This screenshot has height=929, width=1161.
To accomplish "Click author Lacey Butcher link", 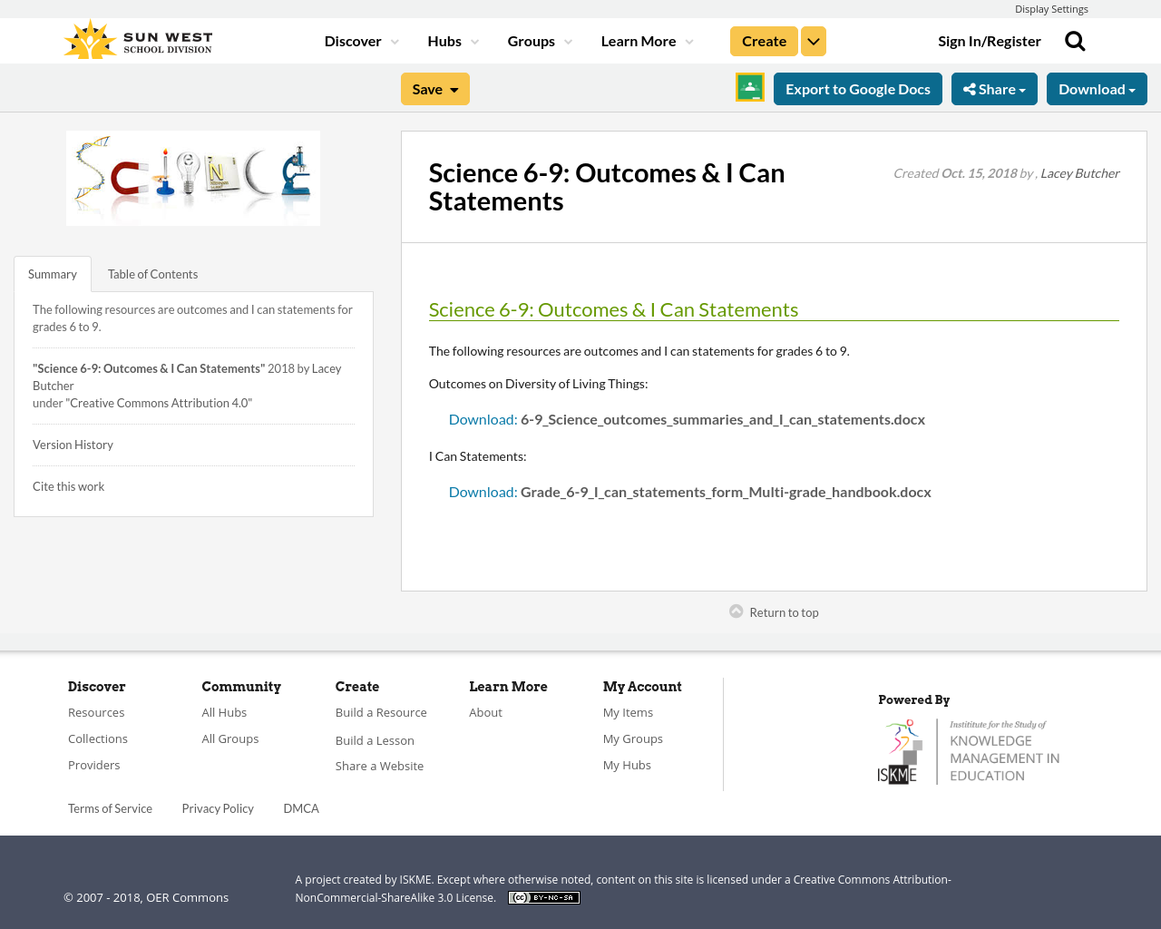I will point(1079,171).
